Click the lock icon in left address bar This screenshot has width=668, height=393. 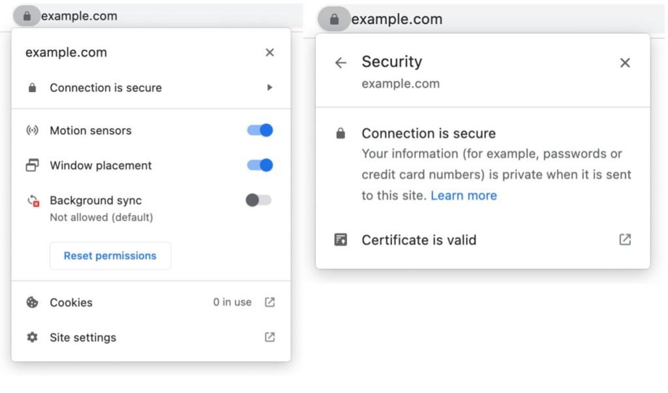point(26,16)
